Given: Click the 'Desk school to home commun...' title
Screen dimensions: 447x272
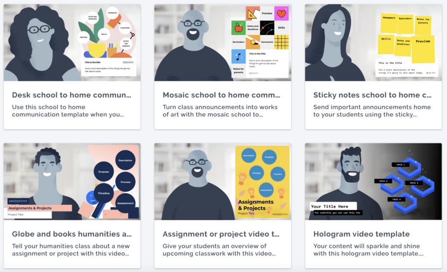Looking at the screenshot, I should (x=72, y=95).
